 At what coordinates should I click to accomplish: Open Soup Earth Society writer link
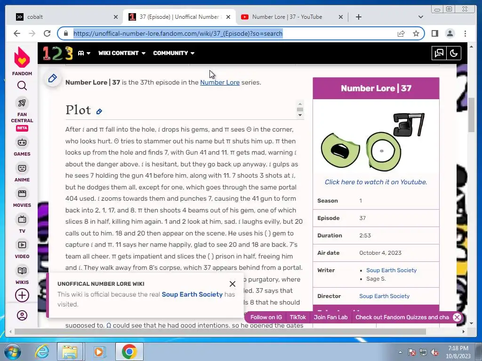pyautogui.click(x=391, y=270)
